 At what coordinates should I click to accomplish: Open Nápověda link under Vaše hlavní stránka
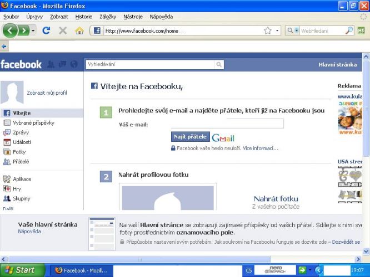coord(29,232)
